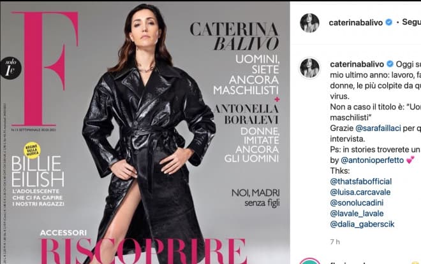Open caterinabalivo username in post header

click(x=356, y=22)
